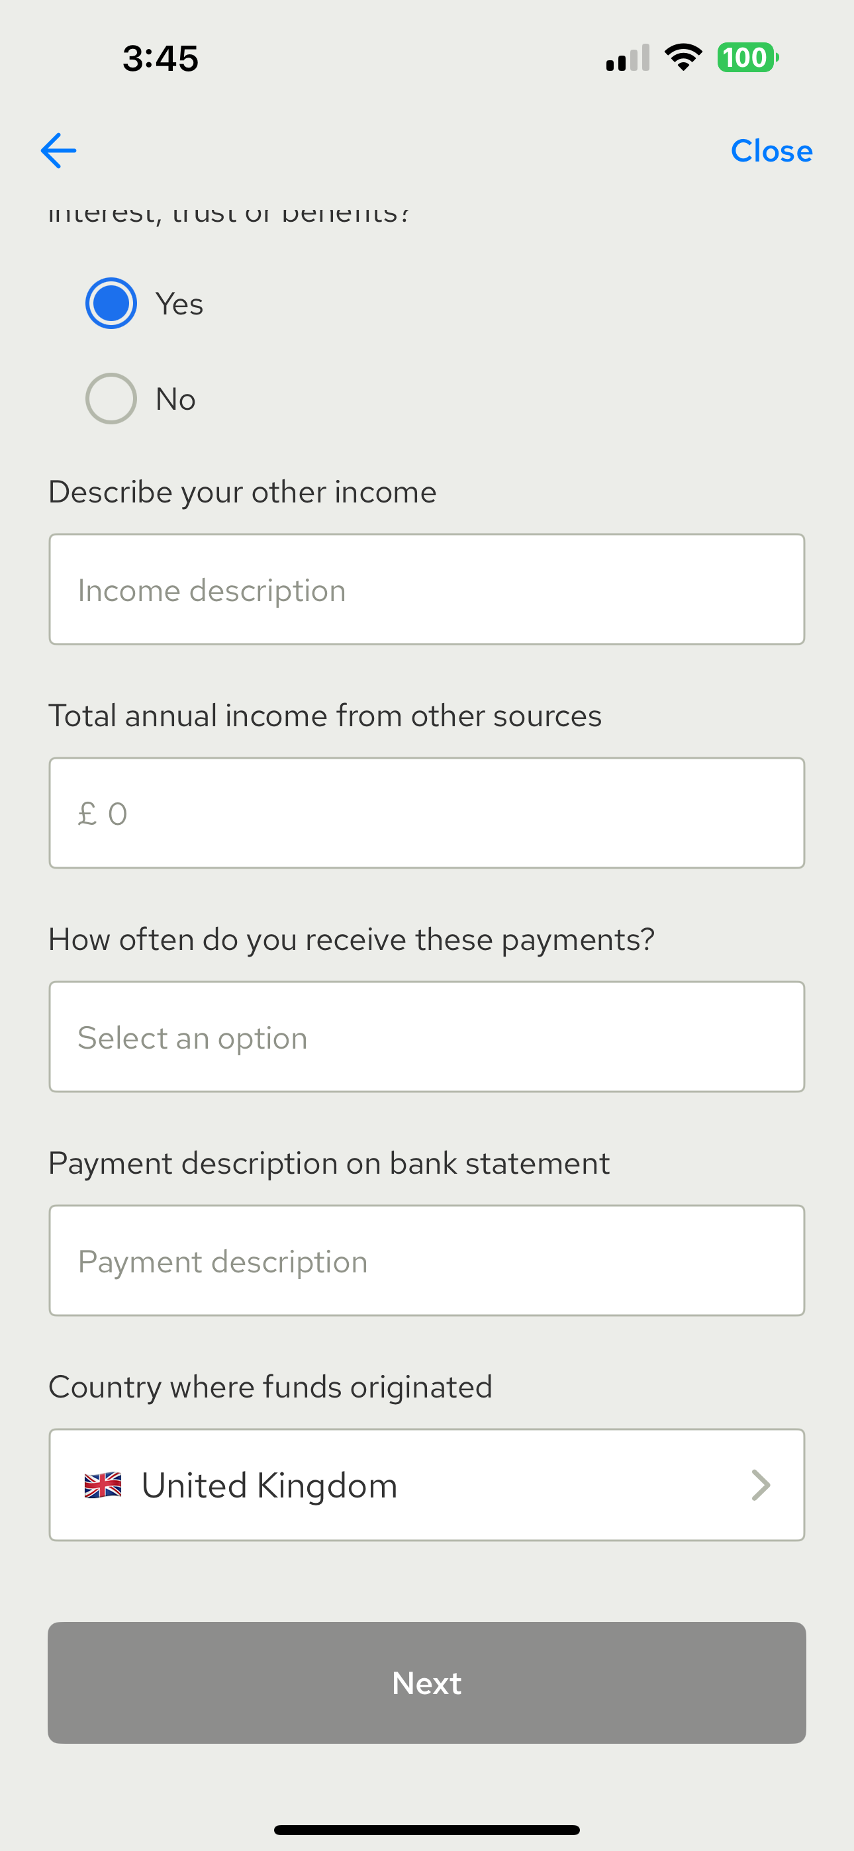The width and height of the screenshot is (854, 1851).
Task: Tap the pound sign in income field
Action: click(x=87, y=814)
